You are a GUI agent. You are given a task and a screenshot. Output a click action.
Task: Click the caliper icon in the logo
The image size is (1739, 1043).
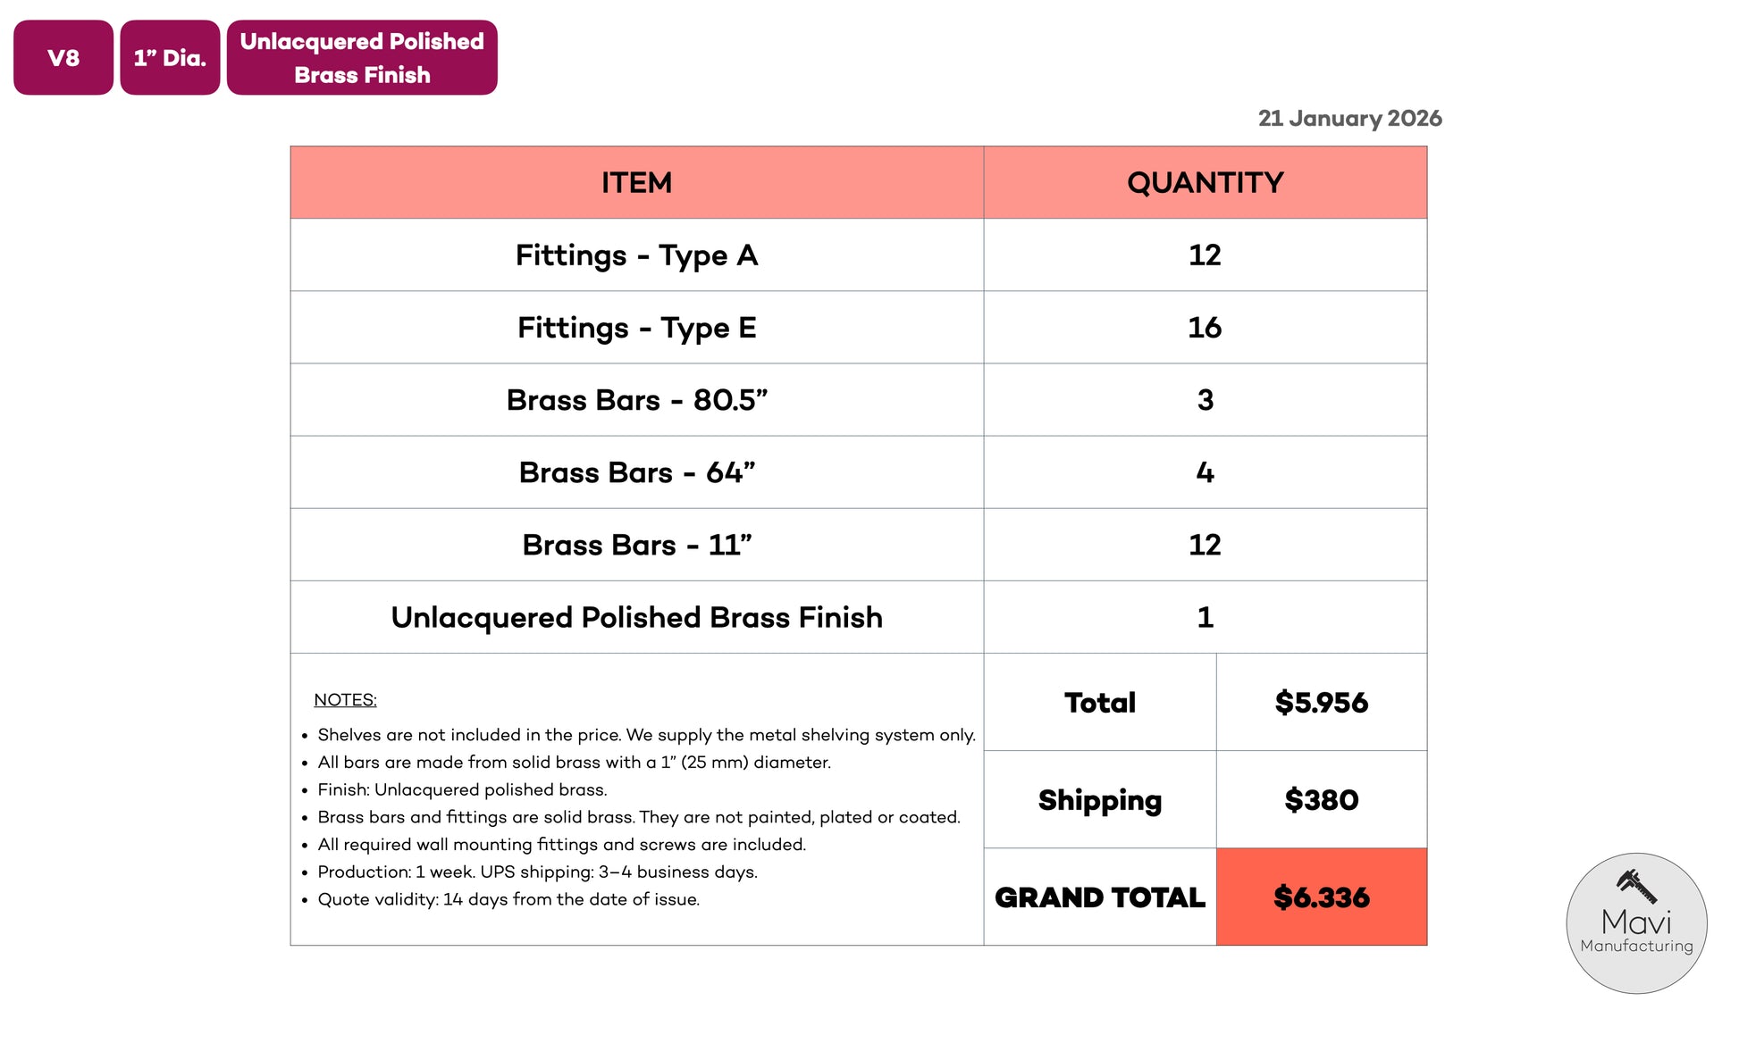[x=1636, y=886]
